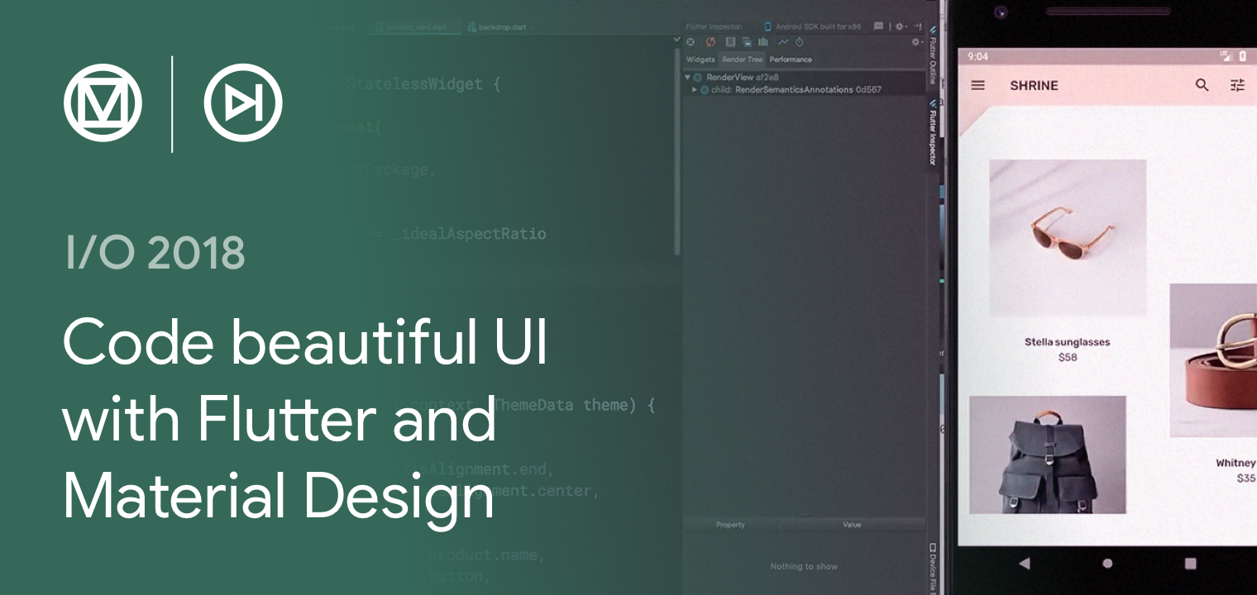Toggle select widget mode in Flutter Inspector
This screenshot has width=1257, height=595.
(x=691, y=42)
